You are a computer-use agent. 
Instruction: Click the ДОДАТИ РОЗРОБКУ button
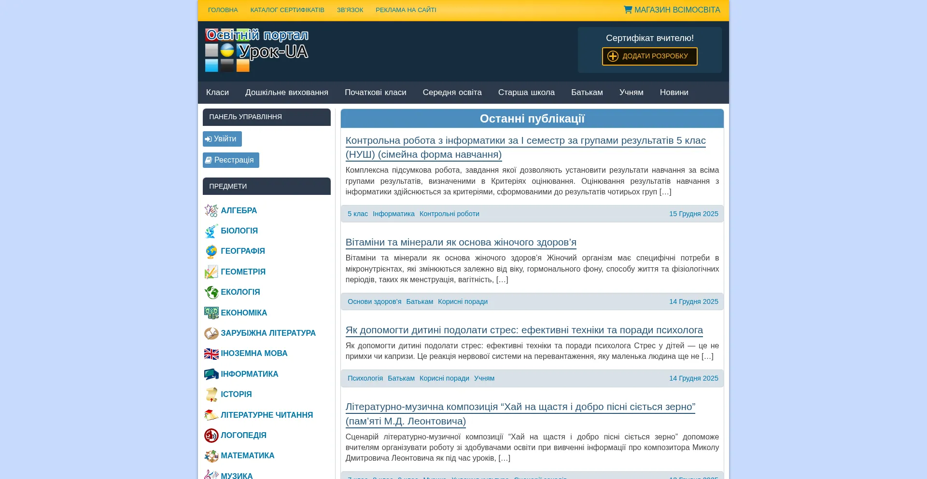pos(649,56)
